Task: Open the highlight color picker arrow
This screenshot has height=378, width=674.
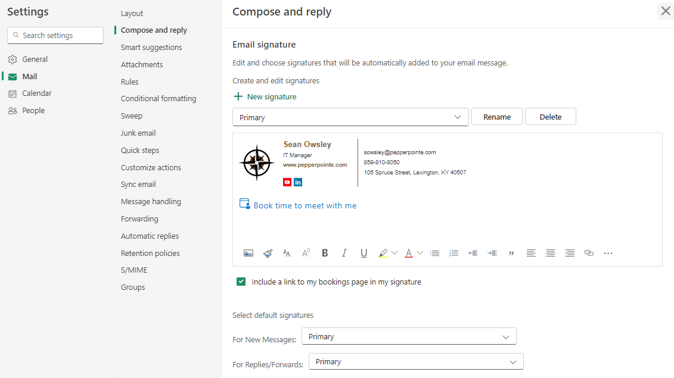Action: pos(395,253)
